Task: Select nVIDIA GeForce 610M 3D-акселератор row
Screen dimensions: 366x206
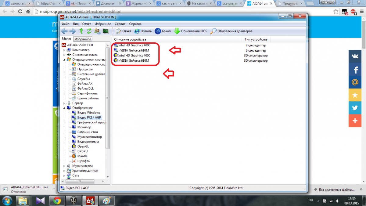Action: pos(209,60)
